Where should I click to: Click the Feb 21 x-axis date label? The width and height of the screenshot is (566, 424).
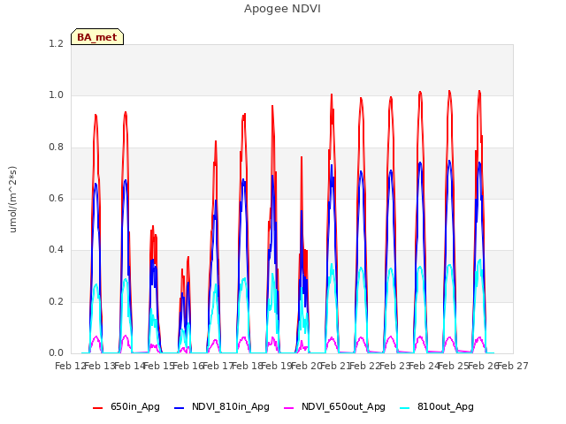336,367
